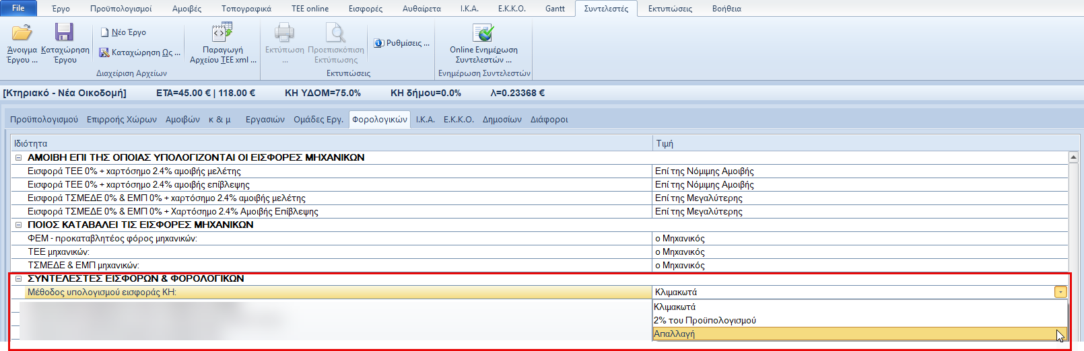This screenshot has width=1084, height=351.
Task: Click the Νέο Έργο document icon
Action: [x=105, y=32]
